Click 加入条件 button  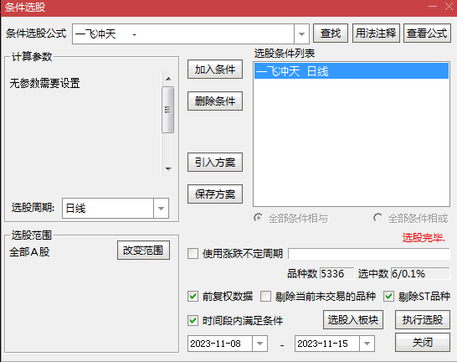pyautogui.click(x=215, y=70)
